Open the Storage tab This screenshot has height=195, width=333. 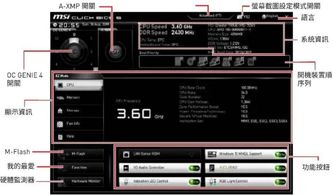click(x=79, y=111)
